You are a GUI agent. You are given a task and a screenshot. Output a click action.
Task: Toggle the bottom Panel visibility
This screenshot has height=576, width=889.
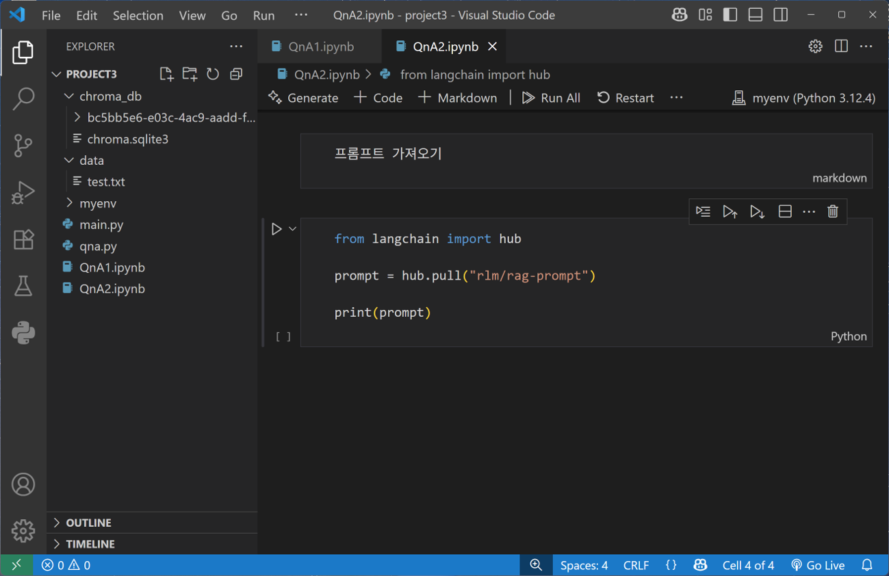tap(756, 15)
